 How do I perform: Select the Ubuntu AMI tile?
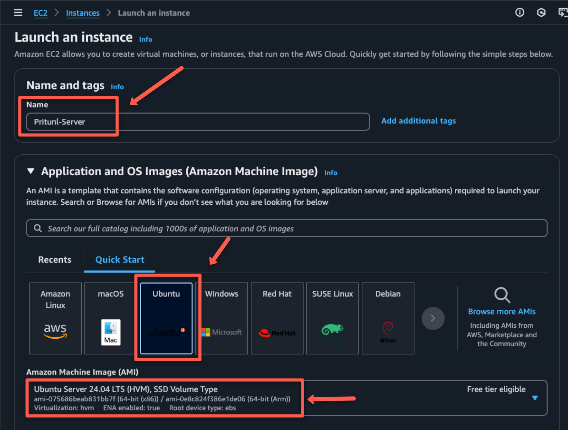166,318
